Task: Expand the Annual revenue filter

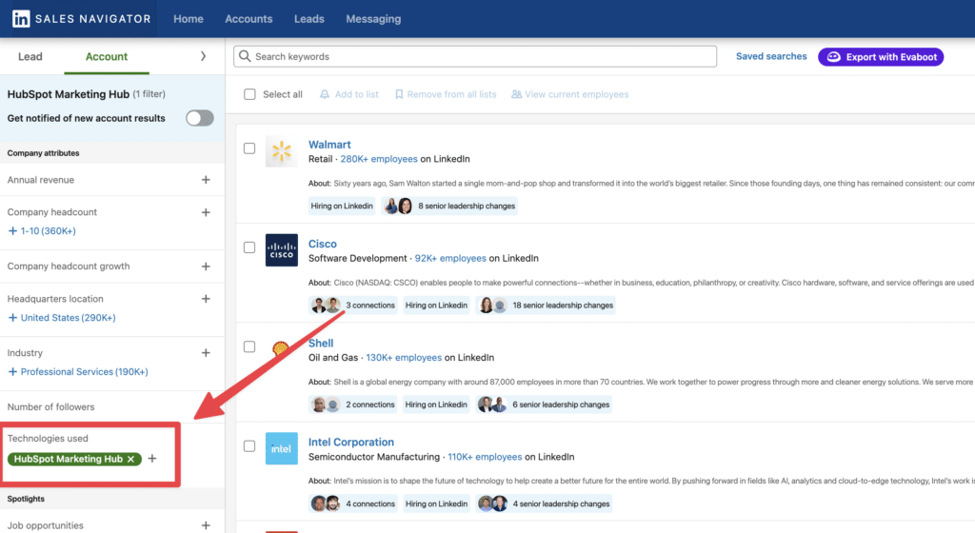Action: (x=206, y=180)
